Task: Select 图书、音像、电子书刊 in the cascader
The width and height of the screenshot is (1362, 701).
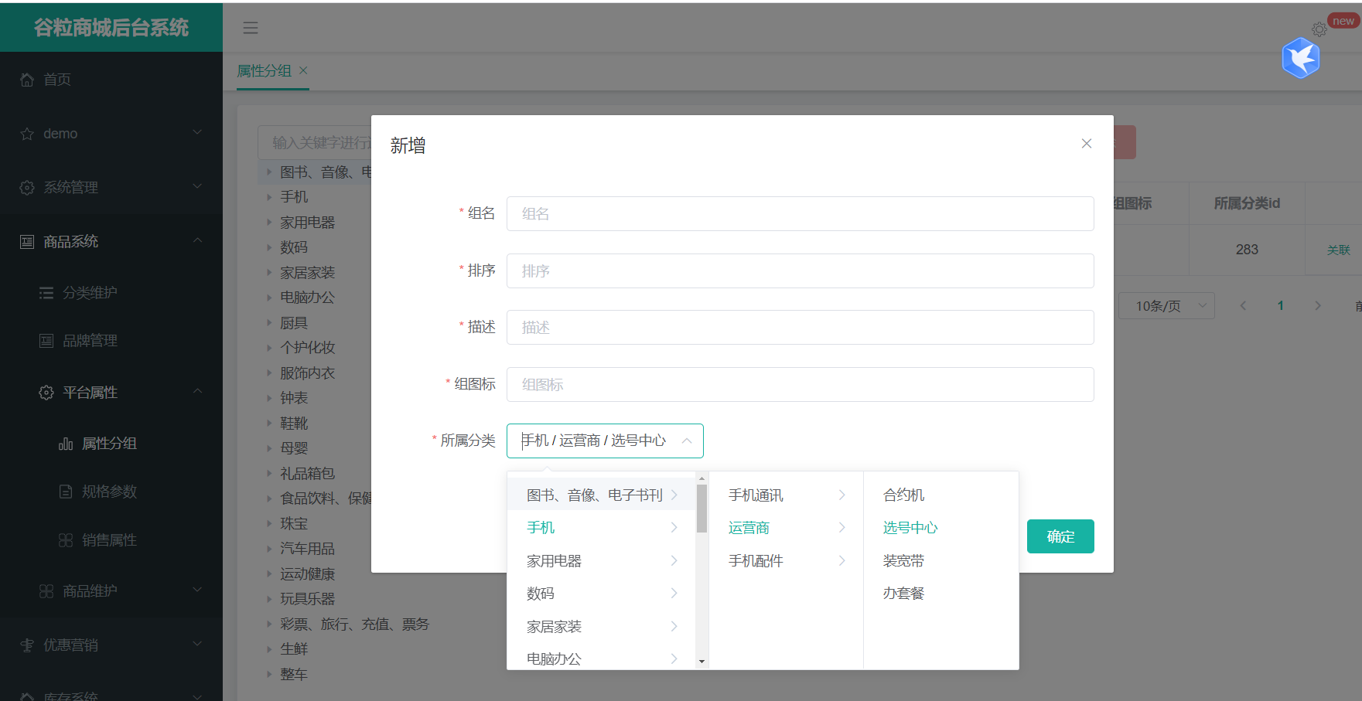Action: tap(602, 495)
